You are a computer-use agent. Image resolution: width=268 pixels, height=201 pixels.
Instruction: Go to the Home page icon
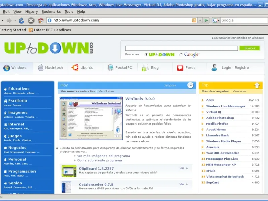(41, 21)
